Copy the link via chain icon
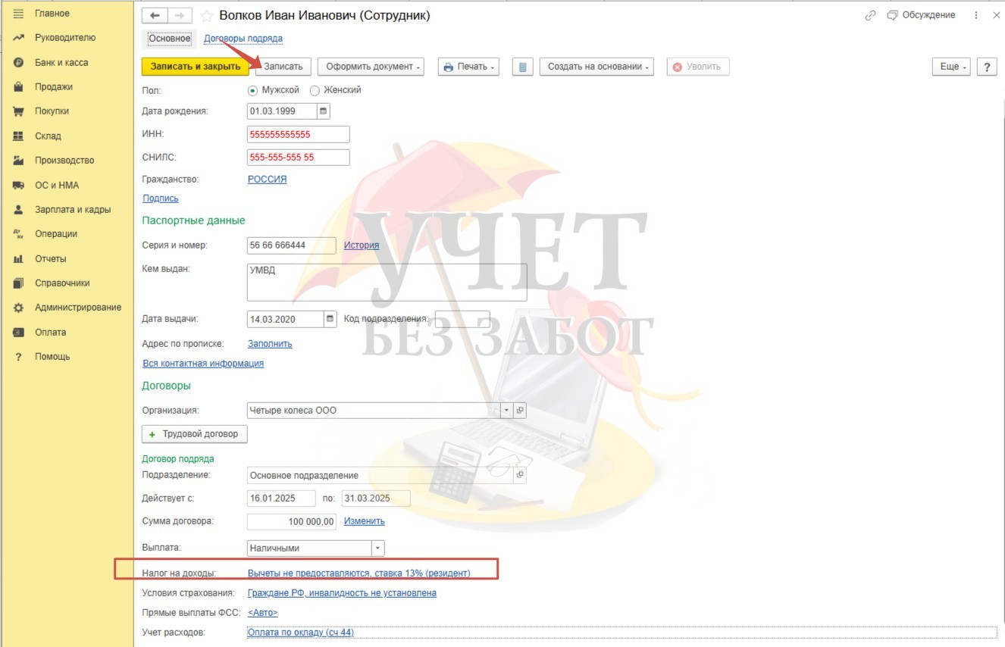Viewport: 1005px width, 647px height. 870,15
